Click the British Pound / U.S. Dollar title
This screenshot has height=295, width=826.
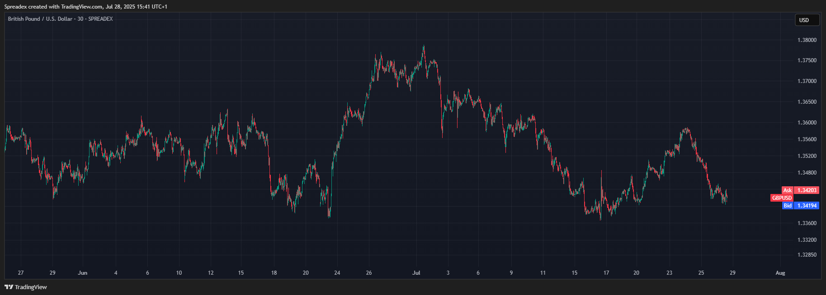tap(40, 19)
